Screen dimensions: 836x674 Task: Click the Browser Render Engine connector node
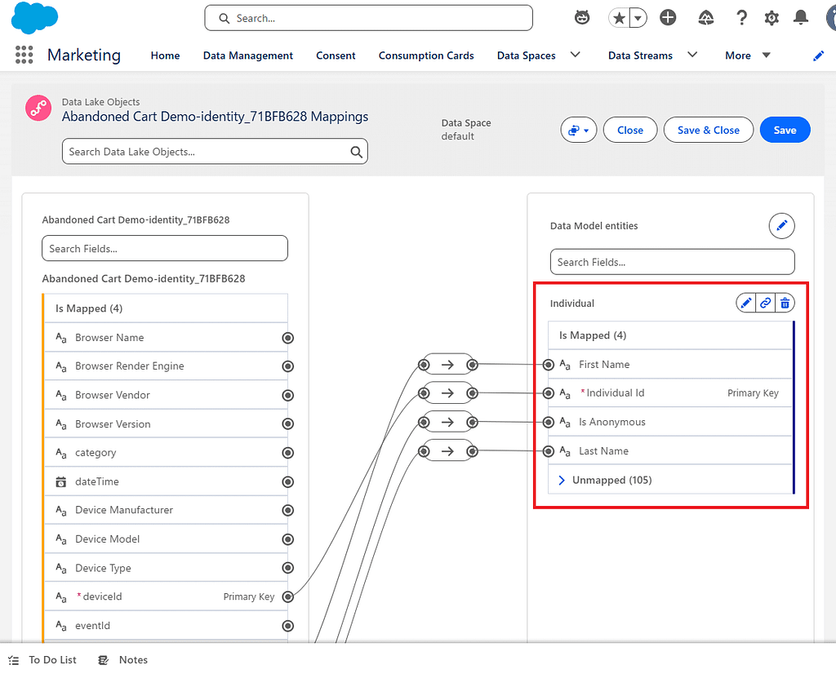pyautogui.click(x=288, y=366)
